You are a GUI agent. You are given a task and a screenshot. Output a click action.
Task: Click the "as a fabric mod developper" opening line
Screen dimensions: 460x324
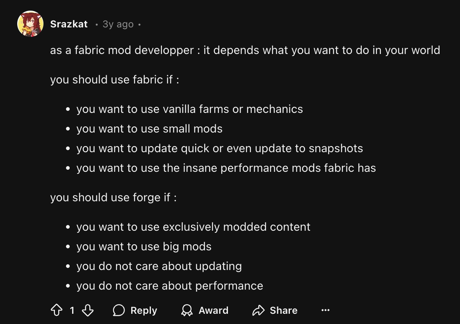tap(245, 50)
